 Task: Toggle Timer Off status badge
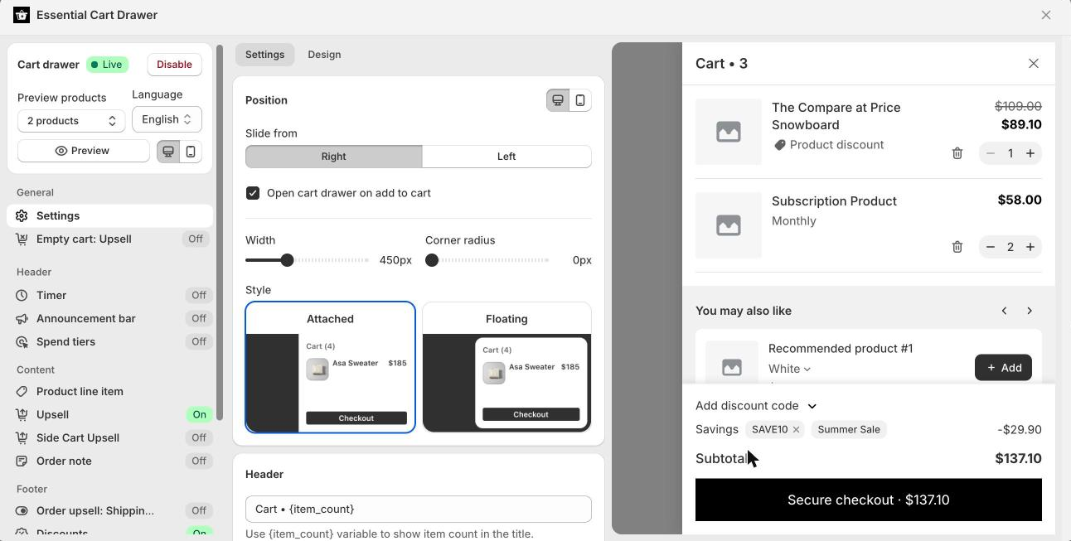coord(199,295)
